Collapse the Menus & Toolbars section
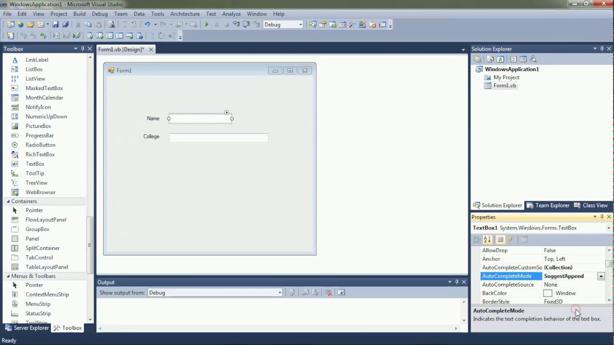This screenshot has height=345, width=614. 8,276
